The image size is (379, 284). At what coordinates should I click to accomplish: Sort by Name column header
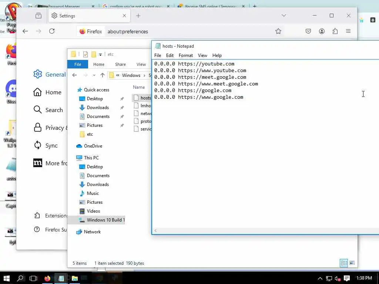click(x=139, y=87)
